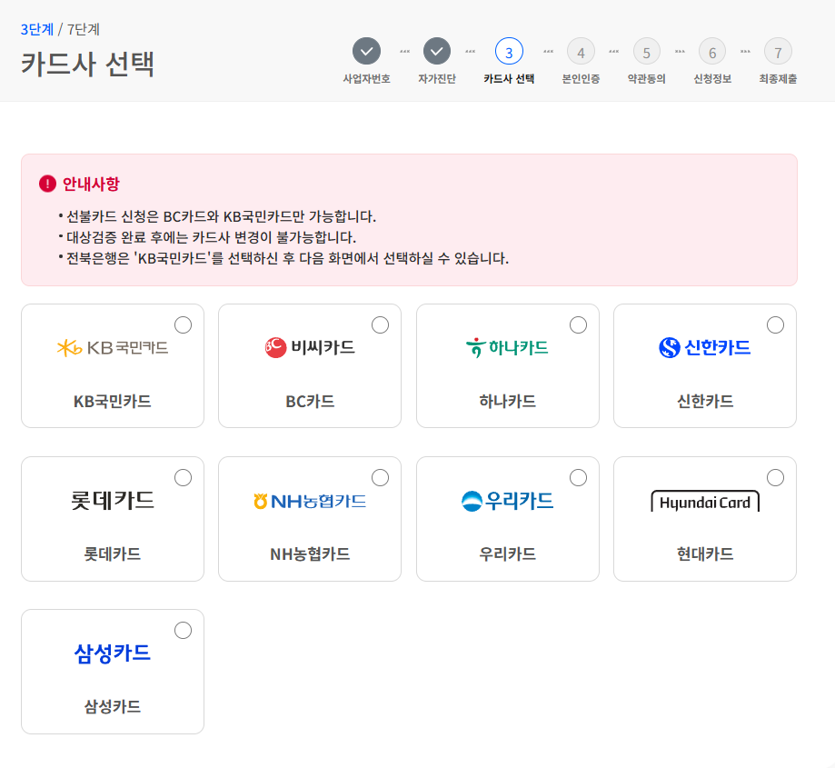Click the 사업자번호 step label
Image resolution: width=835 pixels, height=768 pixels.
[x=366, y=79]
